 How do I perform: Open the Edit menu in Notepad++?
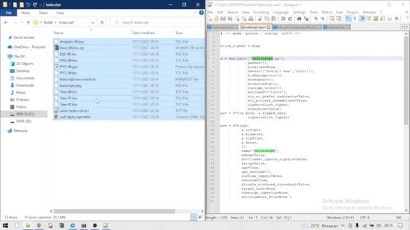(220, 12)
